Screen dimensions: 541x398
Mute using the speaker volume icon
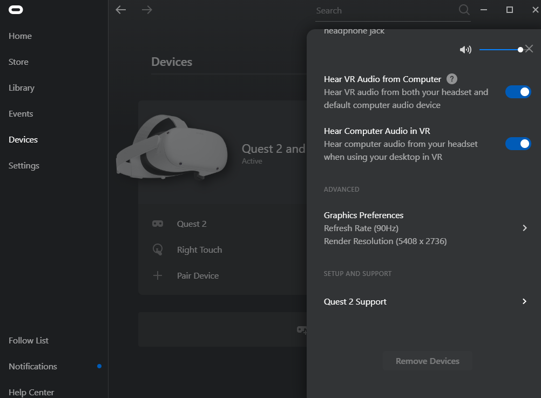(x=465, y=50)
